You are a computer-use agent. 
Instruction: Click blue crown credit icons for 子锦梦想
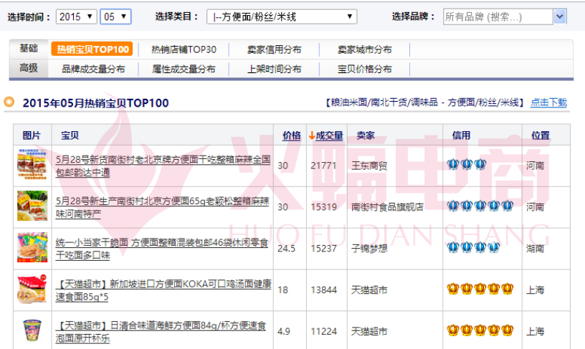[x=473, y=247]
